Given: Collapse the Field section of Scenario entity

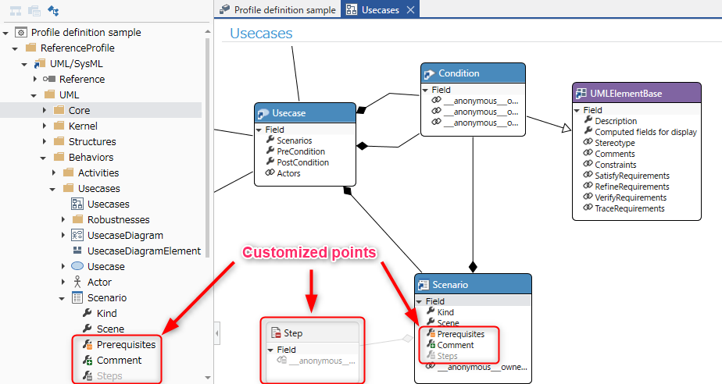Looking at the screenshot, I should point(419,302).
